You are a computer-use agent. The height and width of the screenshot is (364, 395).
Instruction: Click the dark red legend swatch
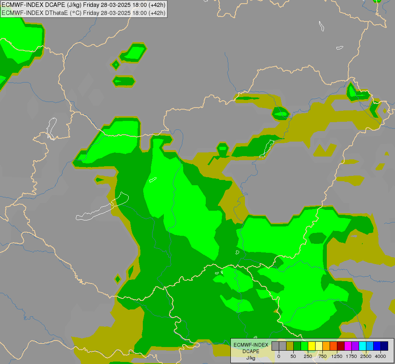click(341, 346)
